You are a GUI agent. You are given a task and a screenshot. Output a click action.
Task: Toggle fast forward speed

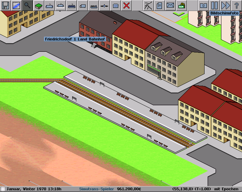(225, 5)
